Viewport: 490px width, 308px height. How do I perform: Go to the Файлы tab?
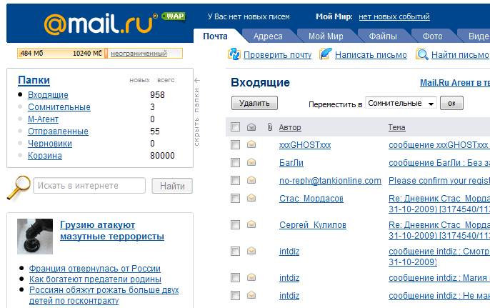click(x=383, y=36)
